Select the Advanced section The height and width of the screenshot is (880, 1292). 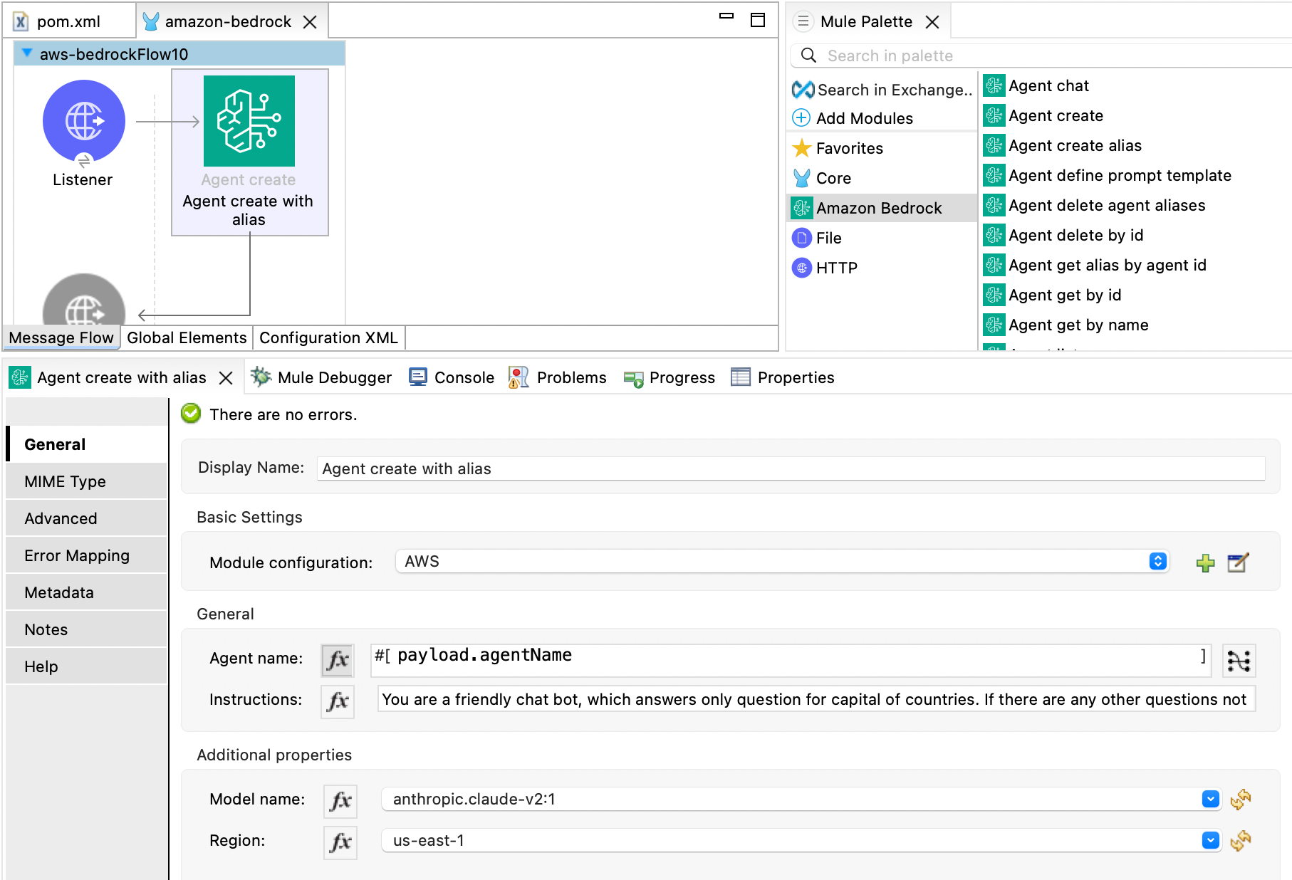tap(87, 518)
